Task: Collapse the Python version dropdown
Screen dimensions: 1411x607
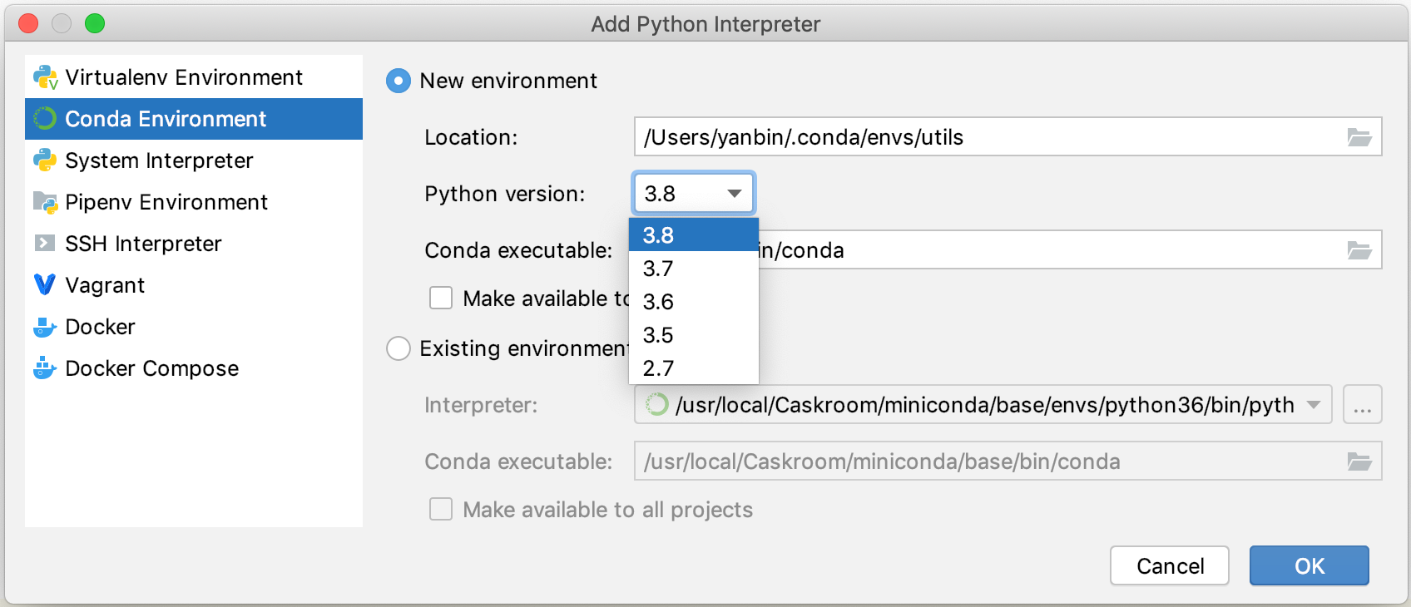Action: (x=734, y=194)
